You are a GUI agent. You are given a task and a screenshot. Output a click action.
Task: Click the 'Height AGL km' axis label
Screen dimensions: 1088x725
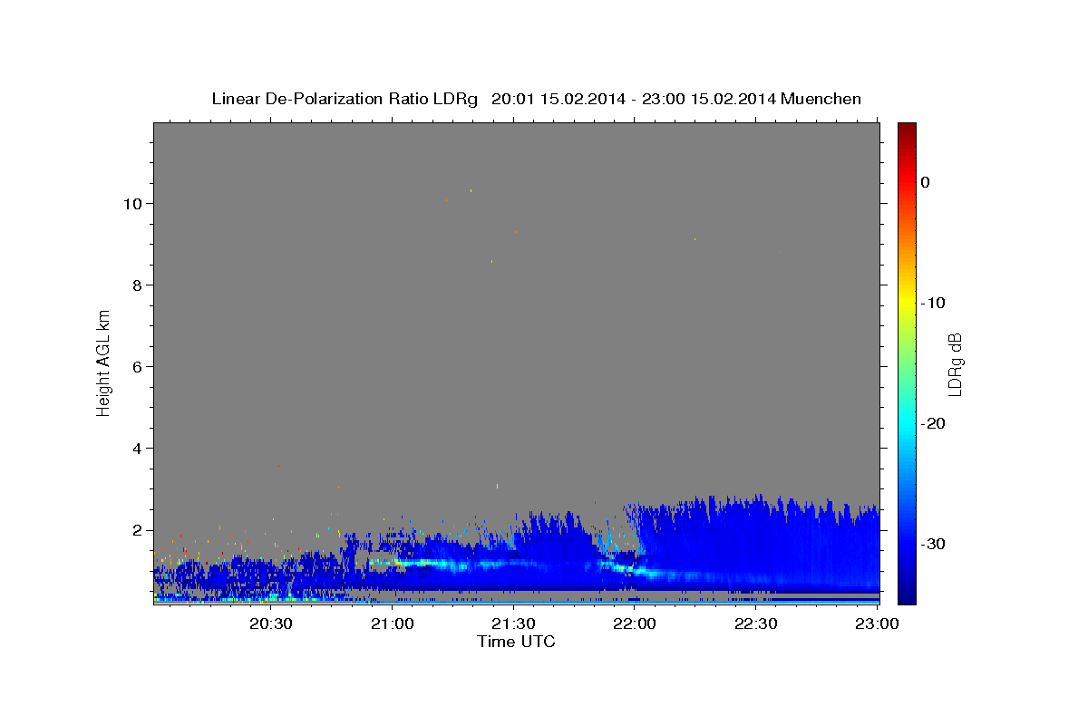104,362
